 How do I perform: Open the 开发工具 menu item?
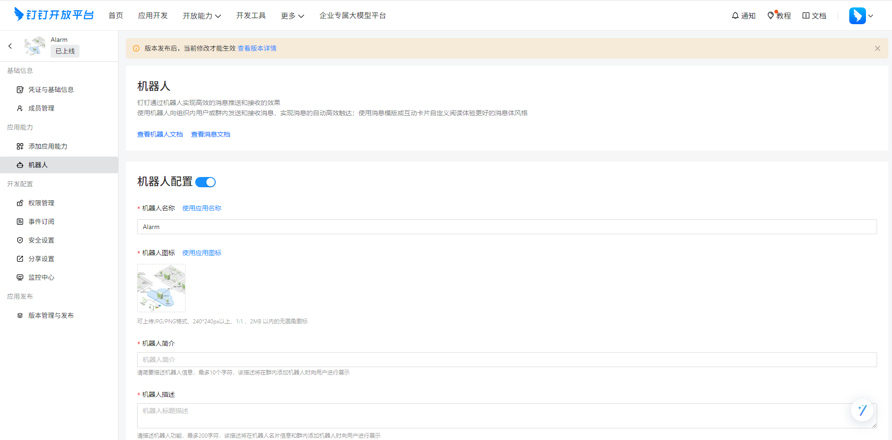pos(251,15)
